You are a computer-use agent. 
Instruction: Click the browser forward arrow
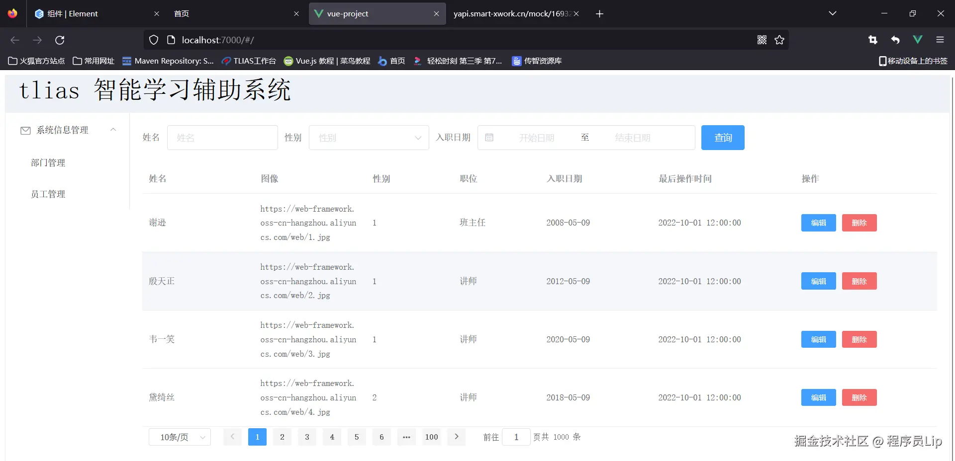[37, 40]
